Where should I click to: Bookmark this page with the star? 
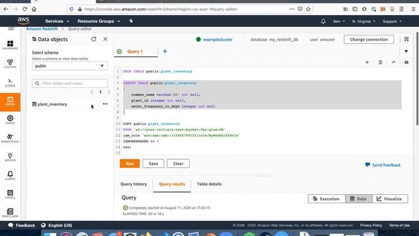308,9
